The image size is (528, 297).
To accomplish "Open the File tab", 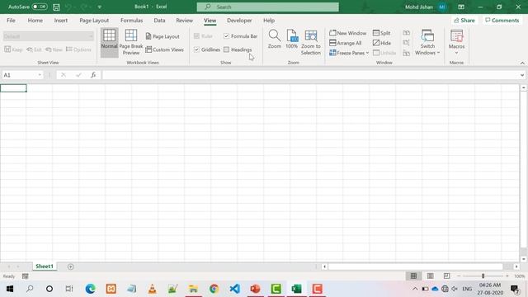I will tap(11, 21).
